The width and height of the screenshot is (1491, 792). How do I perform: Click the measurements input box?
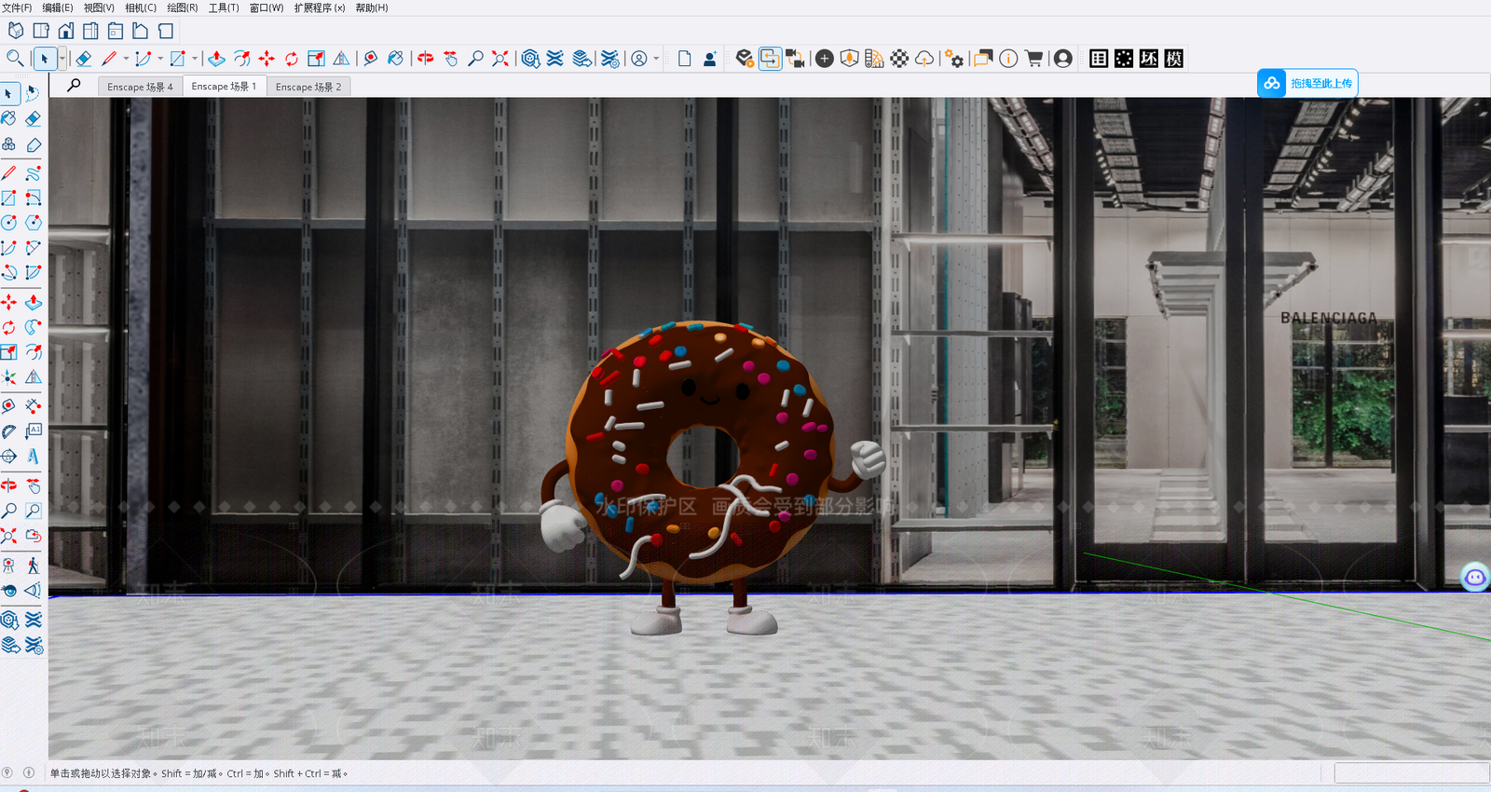pyautogui.click(x=1412, y=773)
